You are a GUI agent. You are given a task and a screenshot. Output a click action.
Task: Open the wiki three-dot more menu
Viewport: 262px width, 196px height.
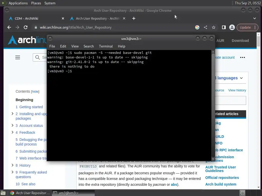243,57
